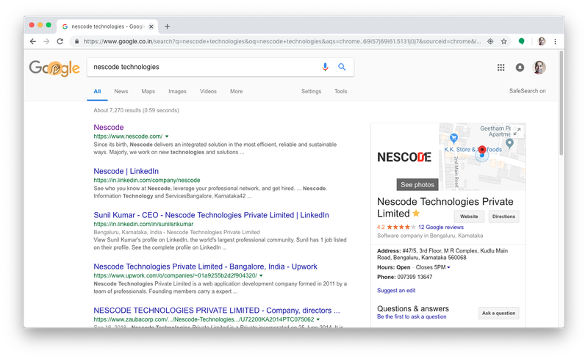Expand the map with the enlarge icon

[517, 131]
